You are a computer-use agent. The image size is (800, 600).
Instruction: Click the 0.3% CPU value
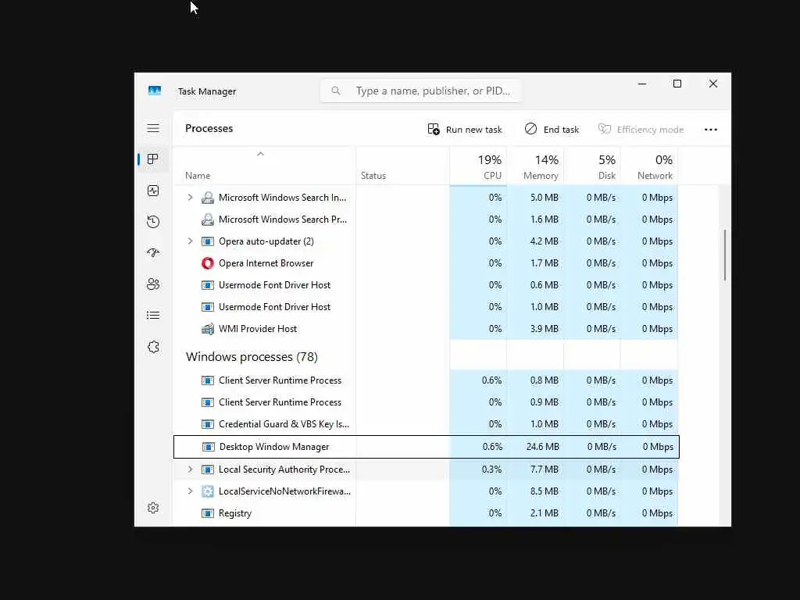click(492, 470)
